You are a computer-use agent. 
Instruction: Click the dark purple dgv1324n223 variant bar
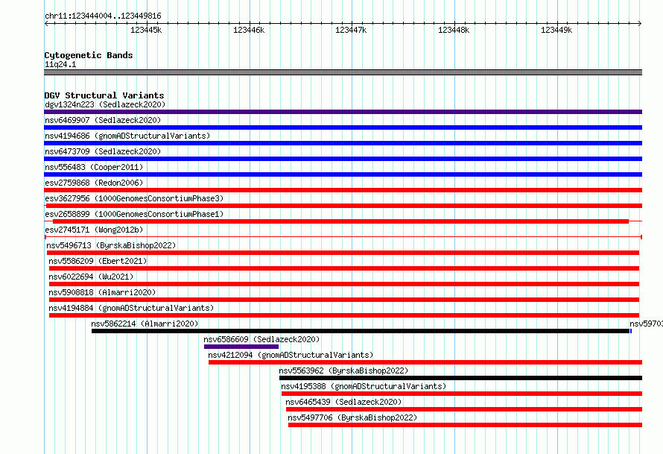click(x=343, y=112)
